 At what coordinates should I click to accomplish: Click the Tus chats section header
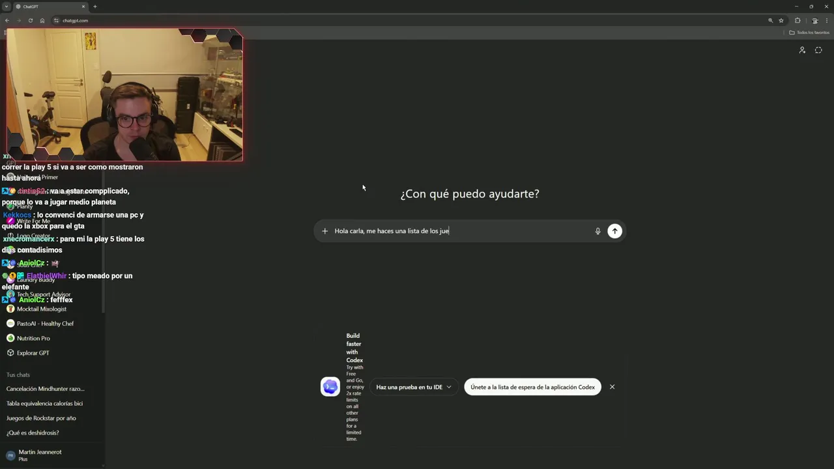[x=18, y=375]
